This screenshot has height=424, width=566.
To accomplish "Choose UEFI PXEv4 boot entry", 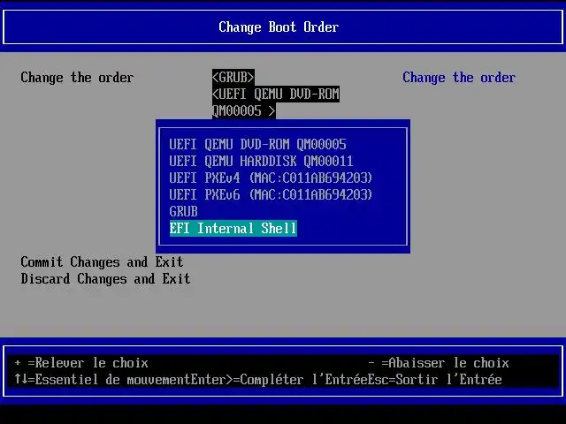I will click(271, 178).
